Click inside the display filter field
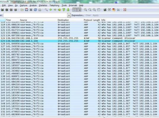Image resolution: width=159 pixels, height=118 pixels. 35,15
